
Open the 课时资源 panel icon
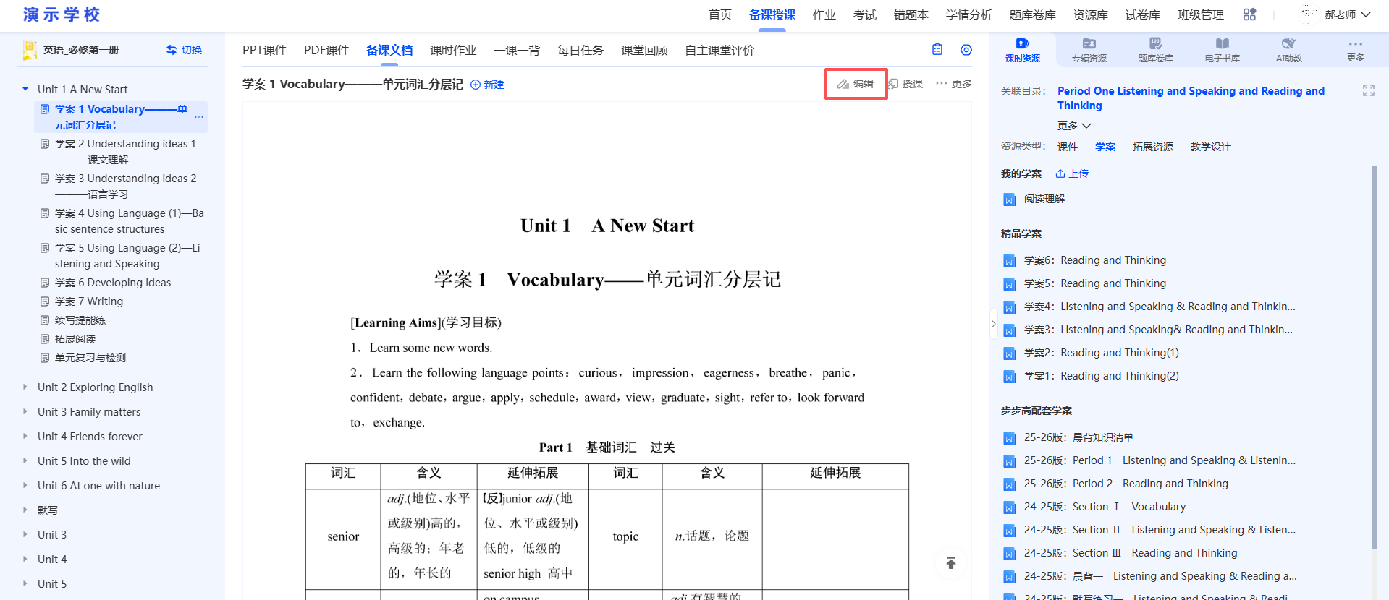click(x=1022, y=43)
